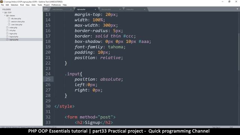This screenshot has width=240, height=135.
Task: Click the file icon beside session.class.php
Action: pyautogui.click(x=9, y=22)
